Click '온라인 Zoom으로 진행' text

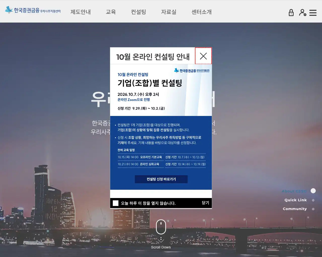click(134, 100)
